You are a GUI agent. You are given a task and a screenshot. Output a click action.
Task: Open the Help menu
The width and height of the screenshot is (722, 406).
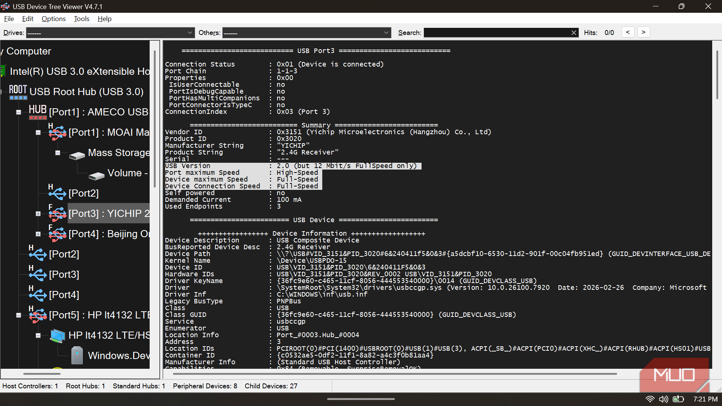105,19
